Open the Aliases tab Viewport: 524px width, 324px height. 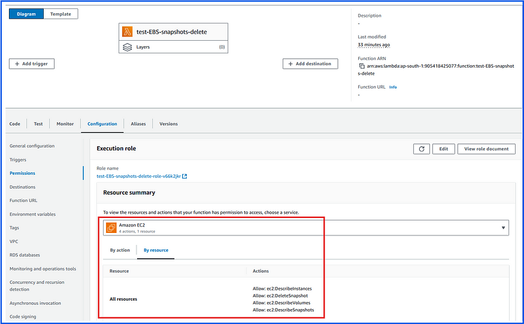(x=138, y=124)
